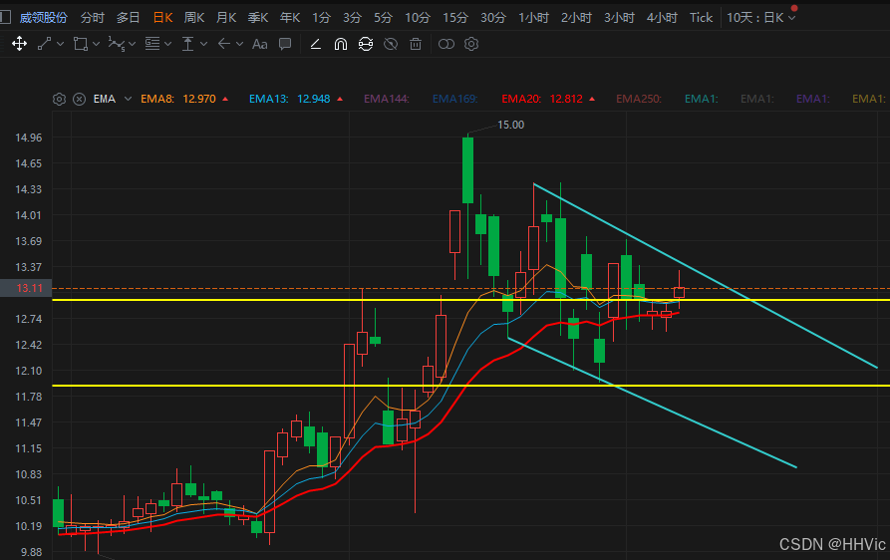890x560 pixels.
Task: Expand the rectangle tool options
Action: (96, 44)
